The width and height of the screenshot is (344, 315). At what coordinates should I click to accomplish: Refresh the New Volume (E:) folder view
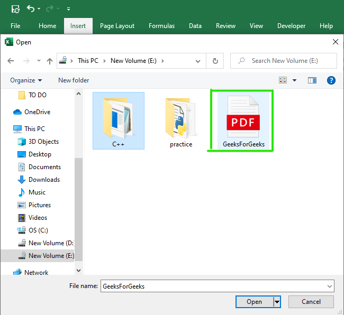click(x=215, y=61)
